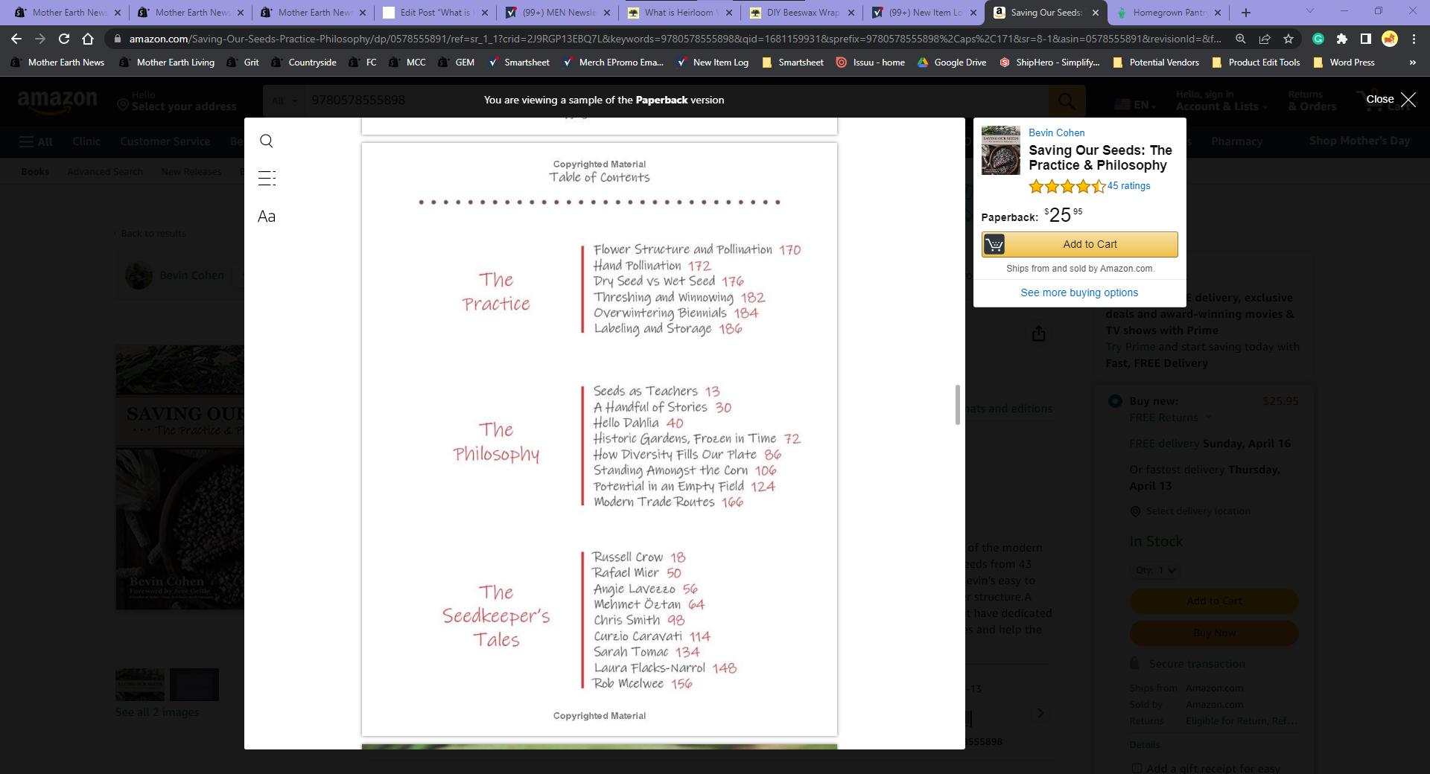Switch to the DIY Beeswax Wrap tab
1430x774 pixels.
tap(803, 13)
